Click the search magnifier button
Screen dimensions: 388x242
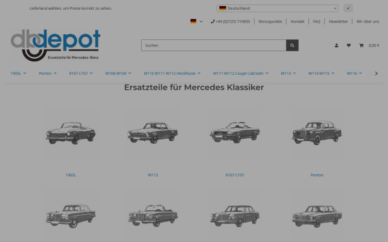(292, 45)
